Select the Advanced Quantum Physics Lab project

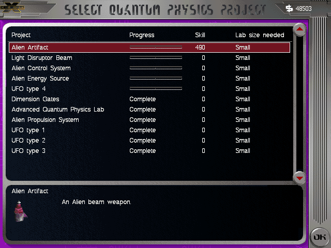149,110
